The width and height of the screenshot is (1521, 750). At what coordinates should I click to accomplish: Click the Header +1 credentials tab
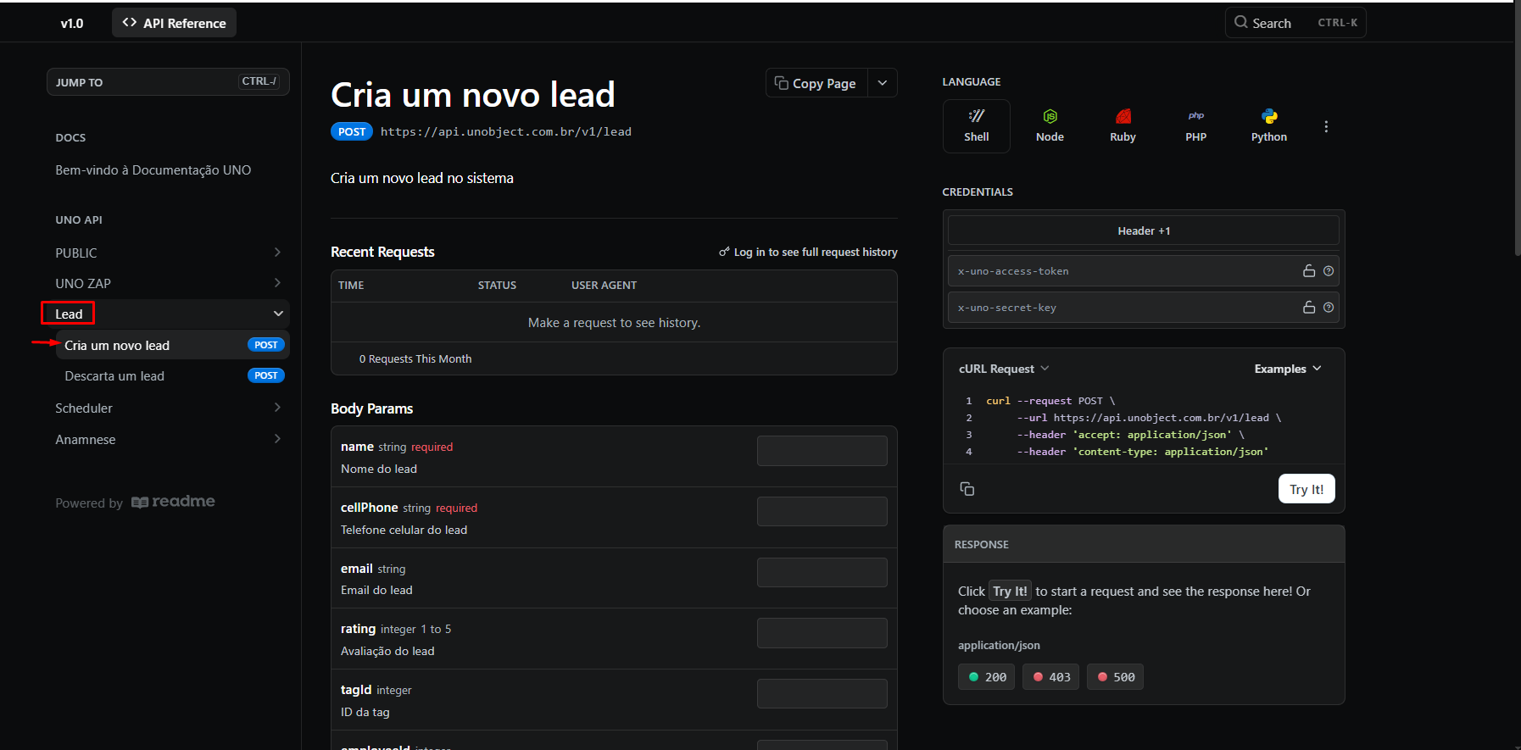pos(1143,231)
